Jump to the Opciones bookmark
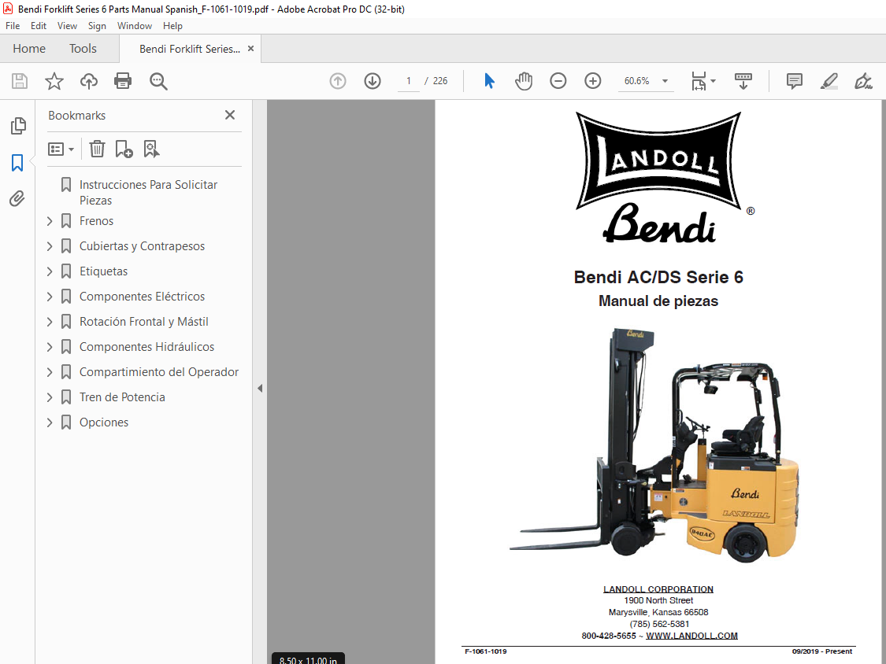 pyautogui.click(x=104, y=422)
